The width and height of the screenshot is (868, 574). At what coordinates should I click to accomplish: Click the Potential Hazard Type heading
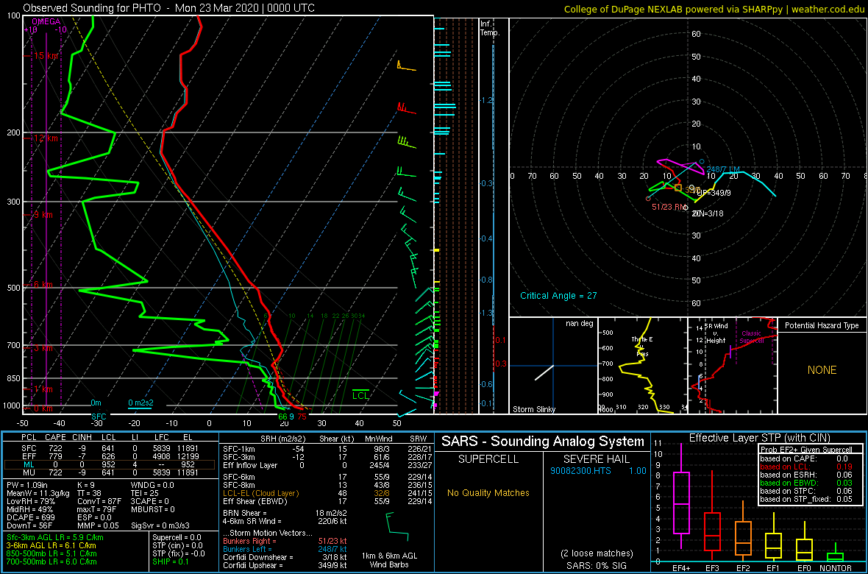822,325
